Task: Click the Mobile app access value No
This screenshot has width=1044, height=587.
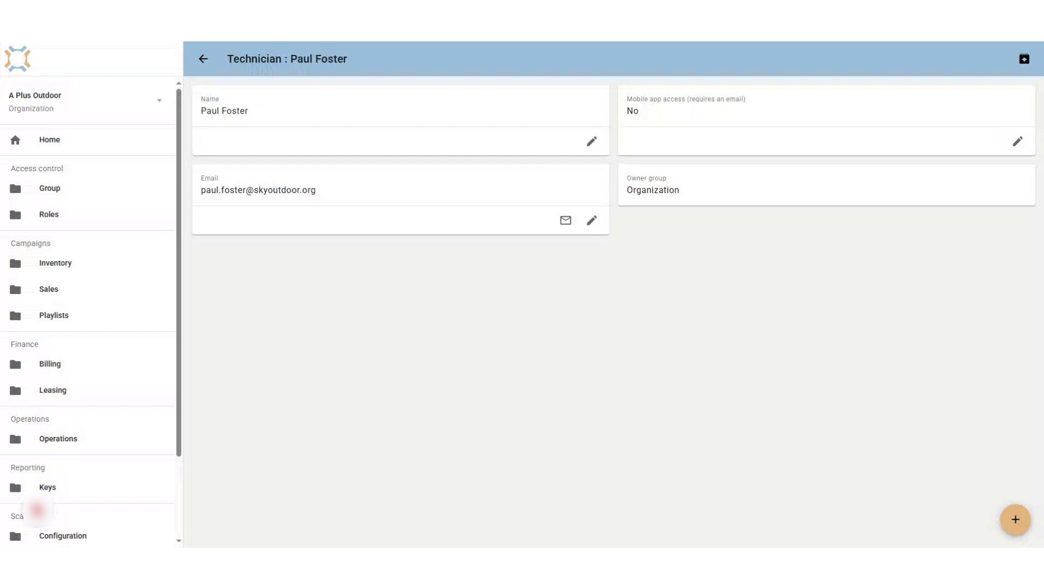Action: (632, 111)
